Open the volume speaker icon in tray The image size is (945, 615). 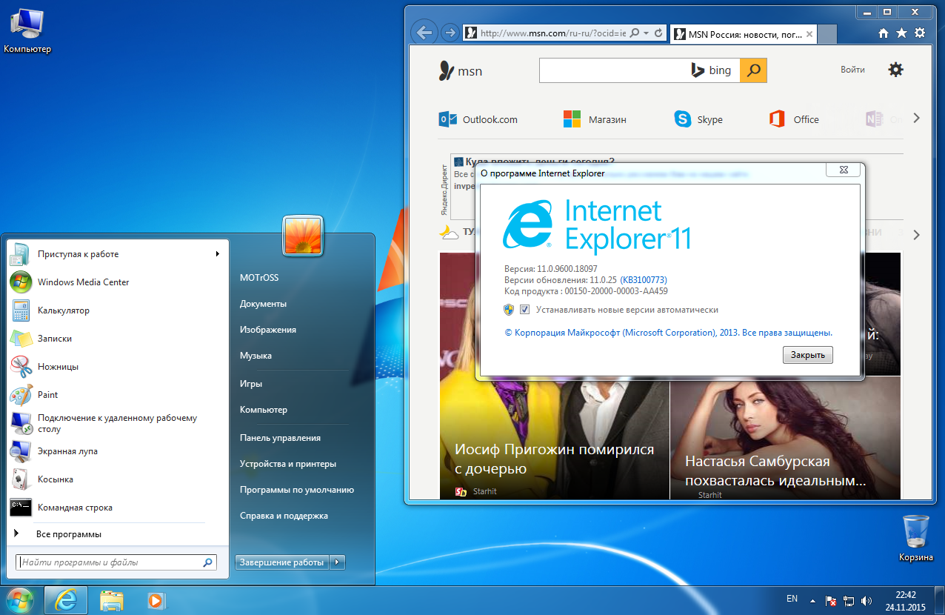(866, 600)
